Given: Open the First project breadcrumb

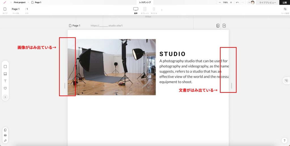Looking at the screenshot, I should point(20,2).
